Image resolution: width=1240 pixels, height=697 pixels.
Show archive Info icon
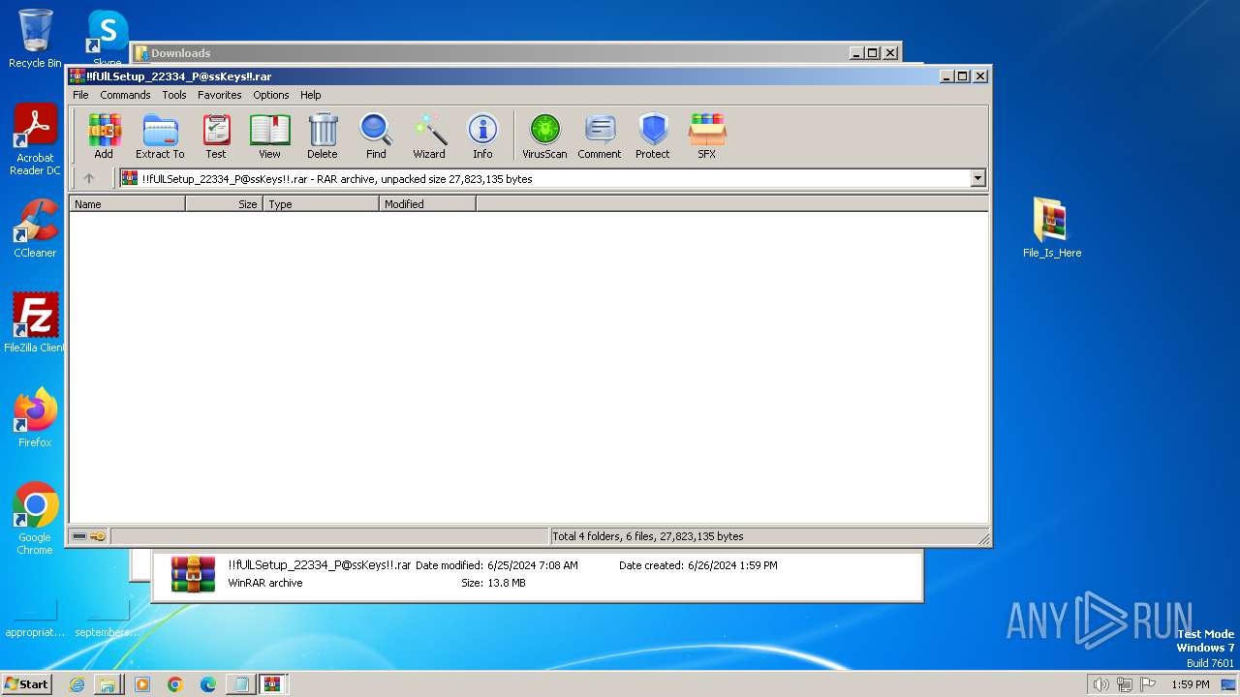click(482, 136)
